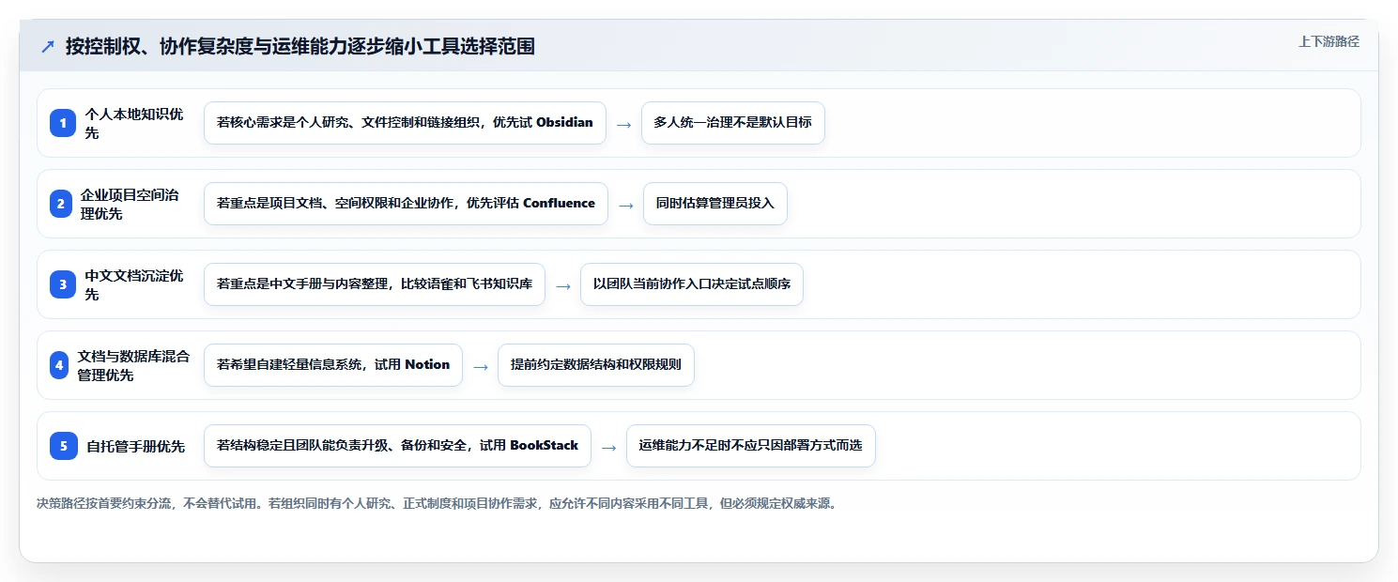Image resolution: width=1398 pixels, height=582 pixels.
Task: Click the 企业项目空间治理优先 step title
Action: [x=130, y=204]
